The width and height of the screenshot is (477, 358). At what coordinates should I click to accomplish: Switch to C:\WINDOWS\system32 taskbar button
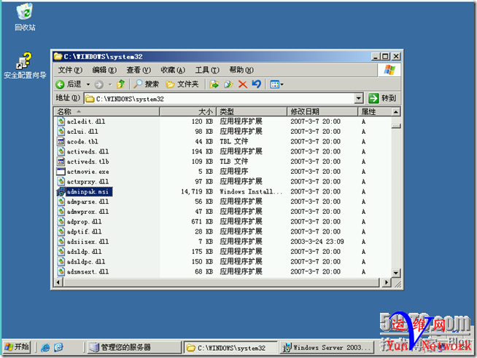coord(230,347)
